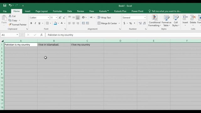The height and width of the screenshot is (113, 201).
Task: Increase decimal places
Action: click(140, 23)
